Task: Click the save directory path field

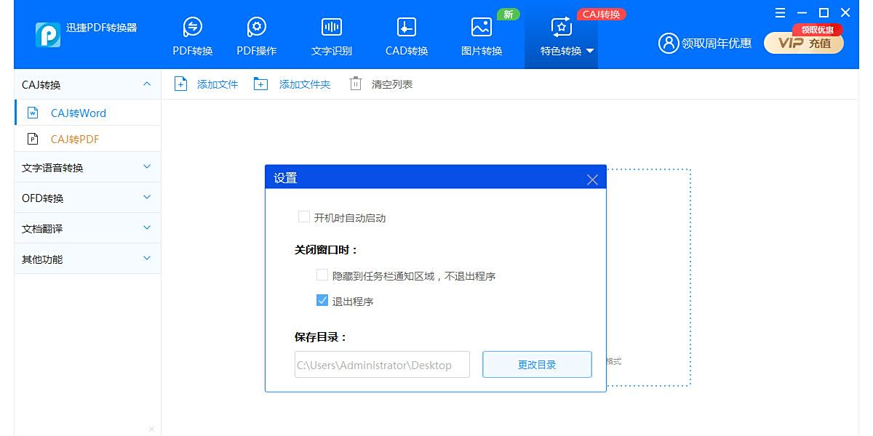Action: 382,364
